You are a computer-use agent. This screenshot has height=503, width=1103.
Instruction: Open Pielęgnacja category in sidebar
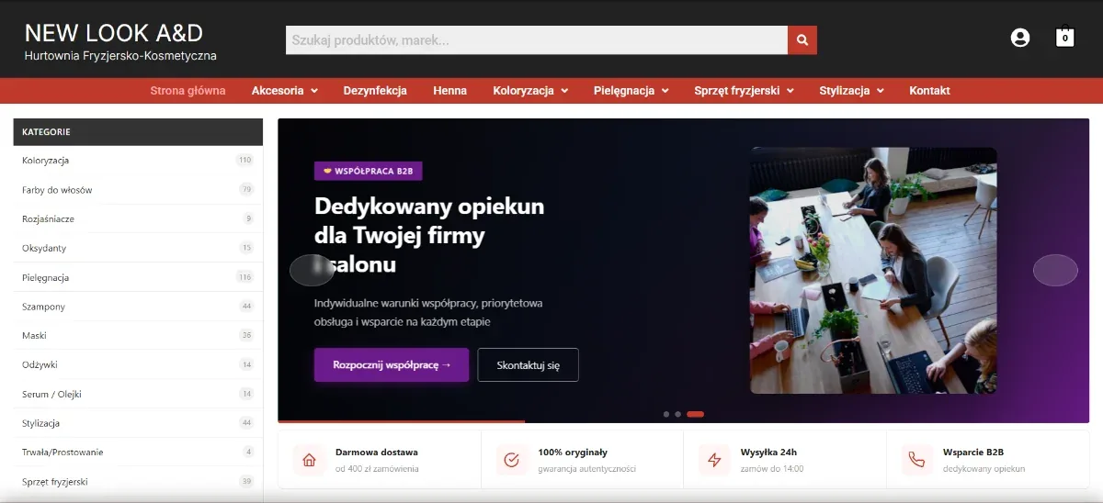click(46, 277)
